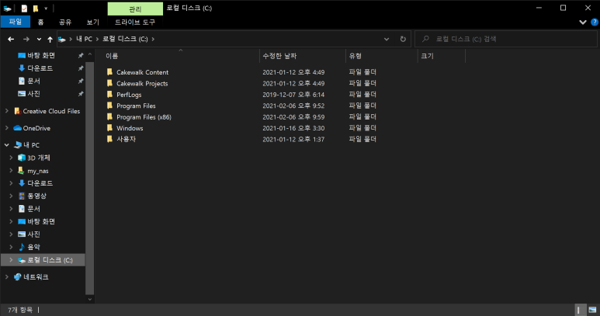Click the 로컬 디스크 (C:) 검색 search box
600x316 pixels.
point(506,39)
